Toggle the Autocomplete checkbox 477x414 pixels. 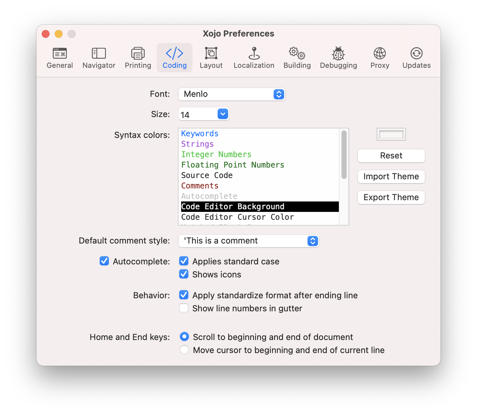click(x=104, y=261)
